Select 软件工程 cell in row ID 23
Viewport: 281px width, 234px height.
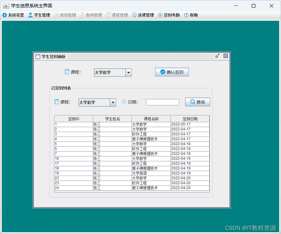[151, 183]
